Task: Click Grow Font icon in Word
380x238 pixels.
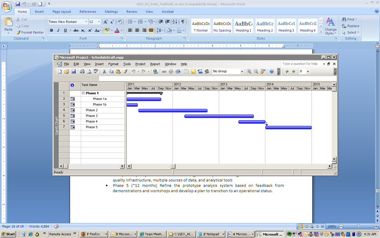Action: [x=105, y=22]
